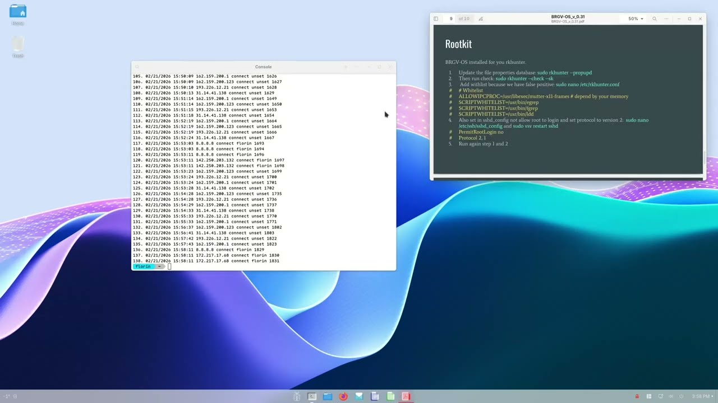Toggle the PDF viewer sidebar panel
Image resolution: width=718 pixels, height=403 pixels.
pyautogui.click(x=436, y=18)
